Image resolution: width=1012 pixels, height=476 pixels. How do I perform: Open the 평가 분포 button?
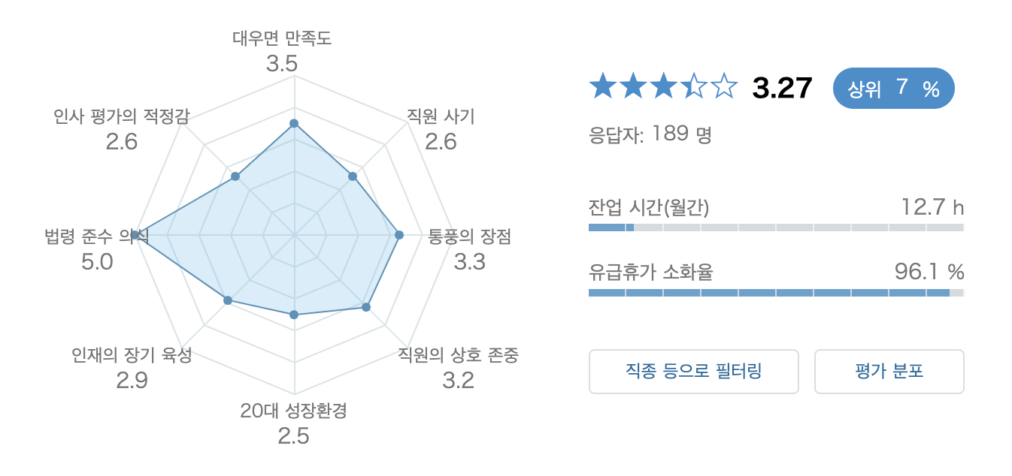889,372
